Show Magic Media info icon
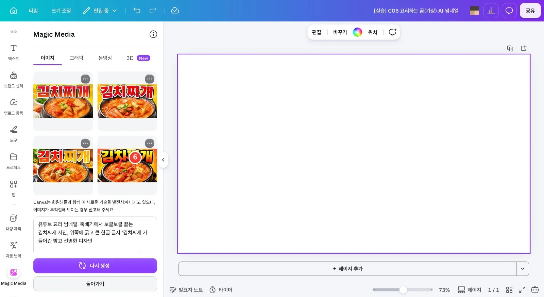This screenshot has width=544, height=297. coord(153,34)
